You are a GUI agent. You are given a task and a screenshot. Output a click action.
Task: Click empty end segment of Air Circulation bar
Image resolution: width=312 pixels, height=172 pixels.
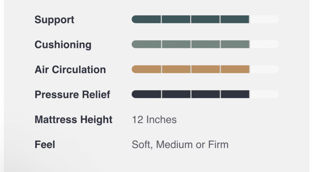click(x=264, y=69)
